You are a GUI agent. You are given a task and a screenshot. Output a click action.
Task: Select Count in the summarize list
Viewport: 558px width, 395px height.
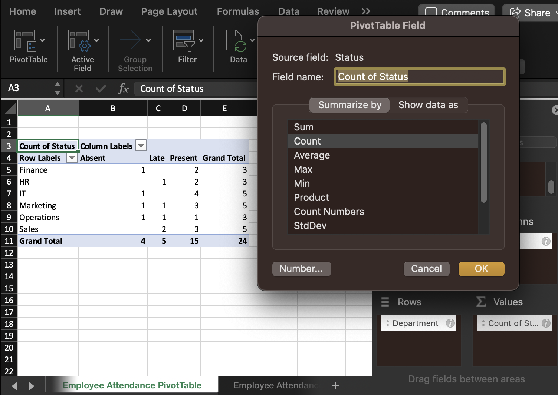click(383, 141)
